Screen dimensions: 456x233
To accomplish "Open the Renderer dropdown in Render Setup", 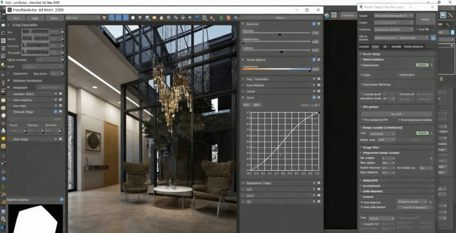I will [x=394, y=30].
